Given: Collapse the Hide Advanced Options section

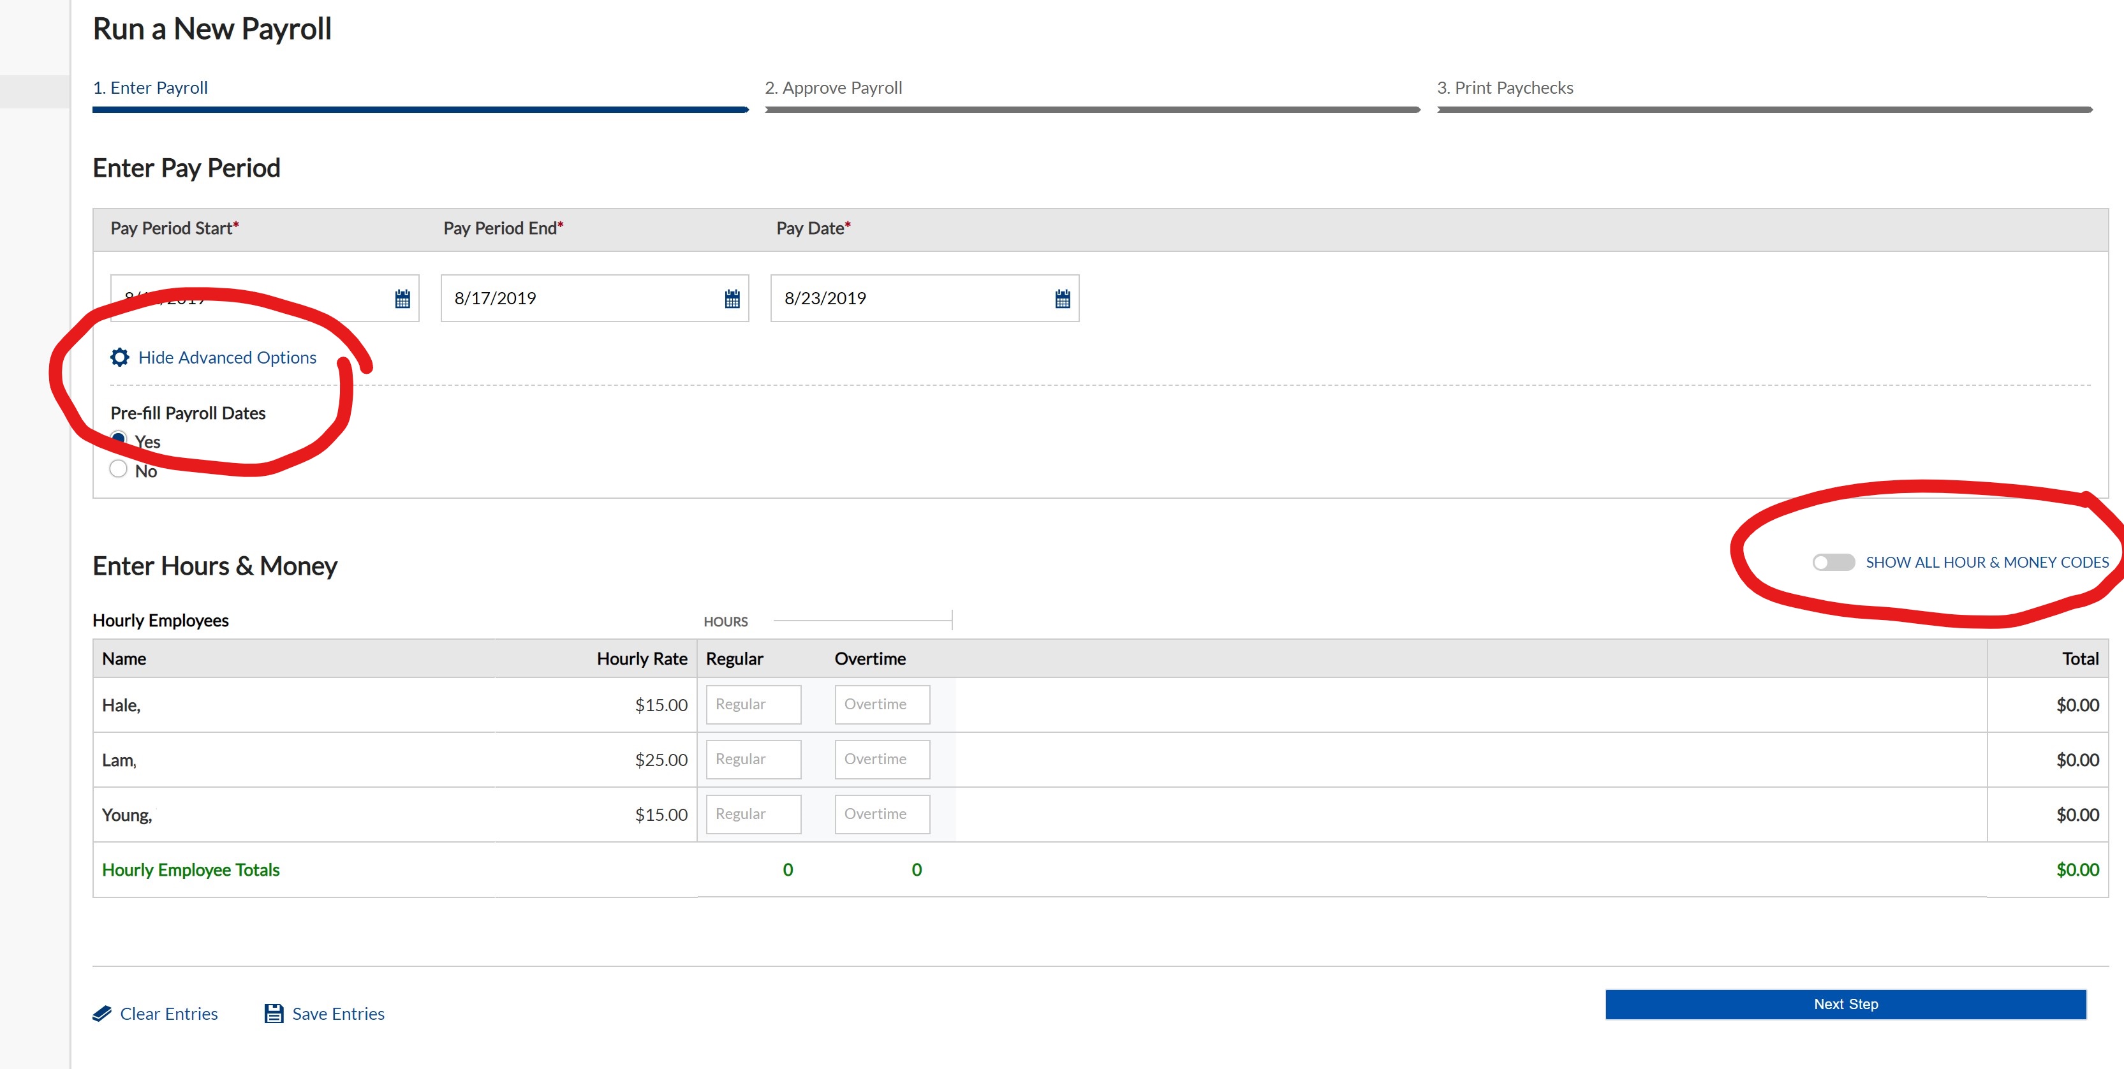Looking at the screenshot, I should (226, 357).
